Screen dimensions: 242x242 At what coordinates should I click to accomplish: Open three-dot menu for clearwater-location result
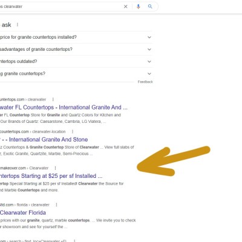(x=73, y=132)
